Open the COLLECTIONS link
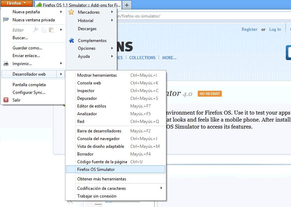 (x=142, y=58)
